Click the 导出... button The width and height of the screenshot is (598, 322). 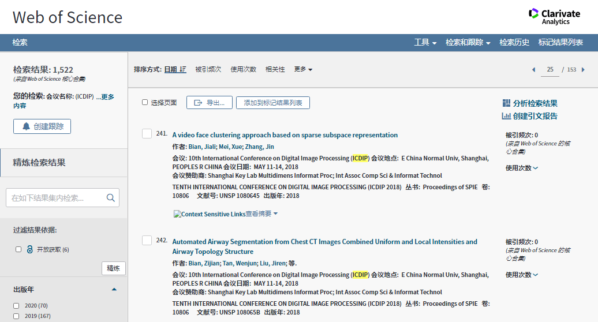pos(210,103)
